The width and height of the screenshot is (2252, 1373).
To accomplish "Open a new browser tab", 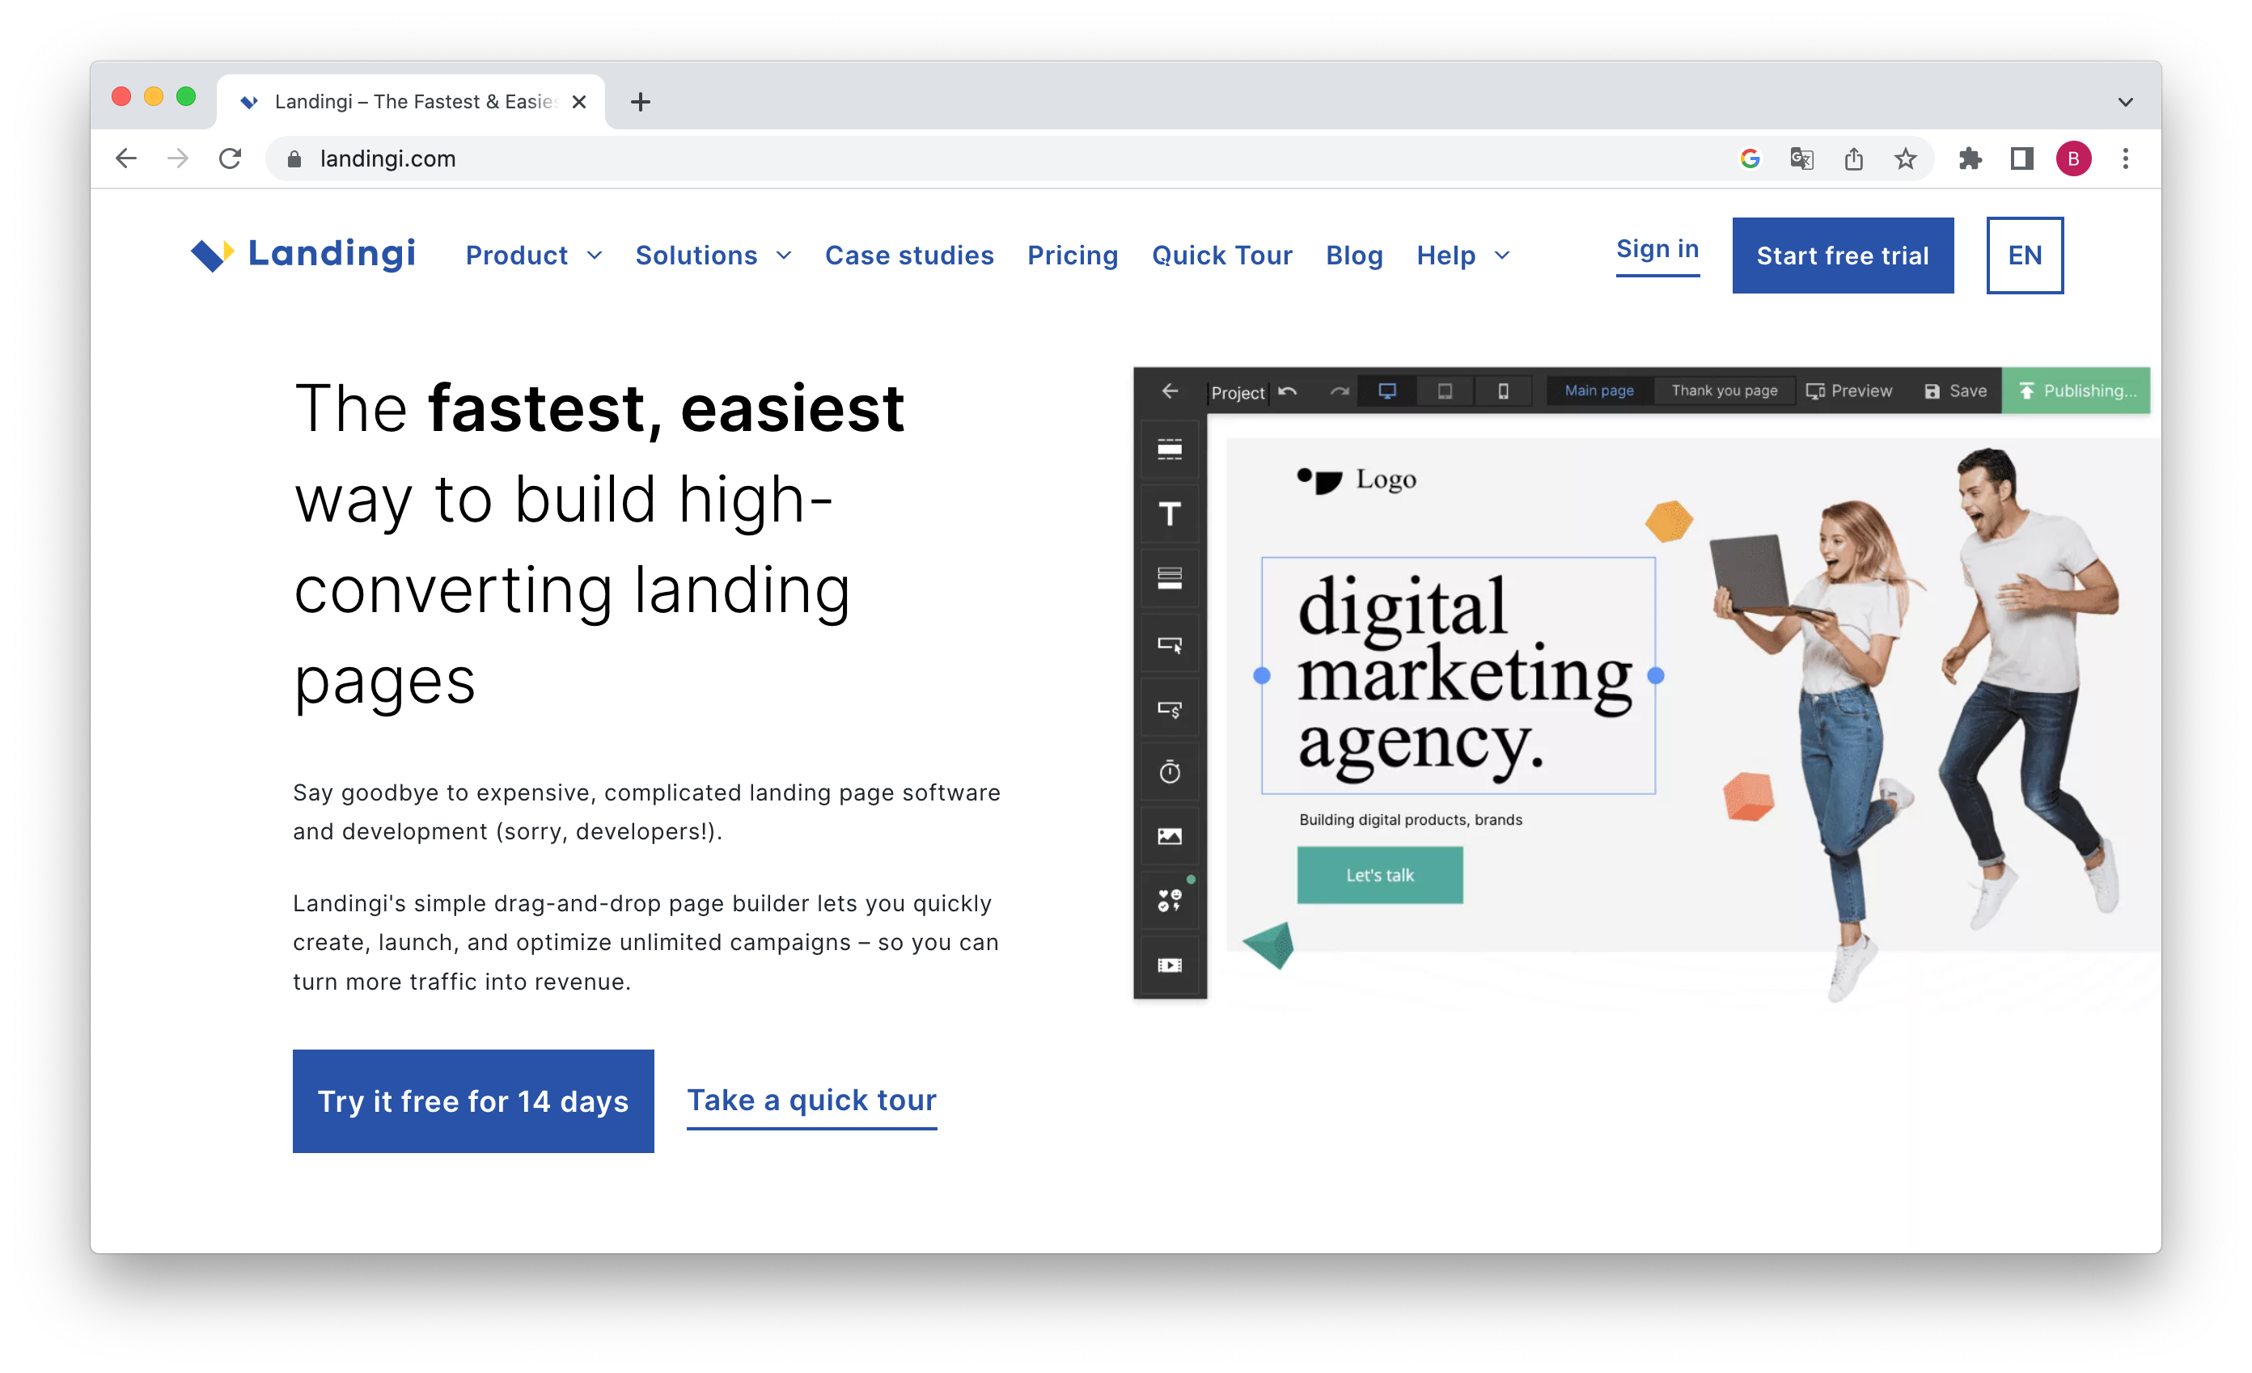I will click(x=640, y=101).
